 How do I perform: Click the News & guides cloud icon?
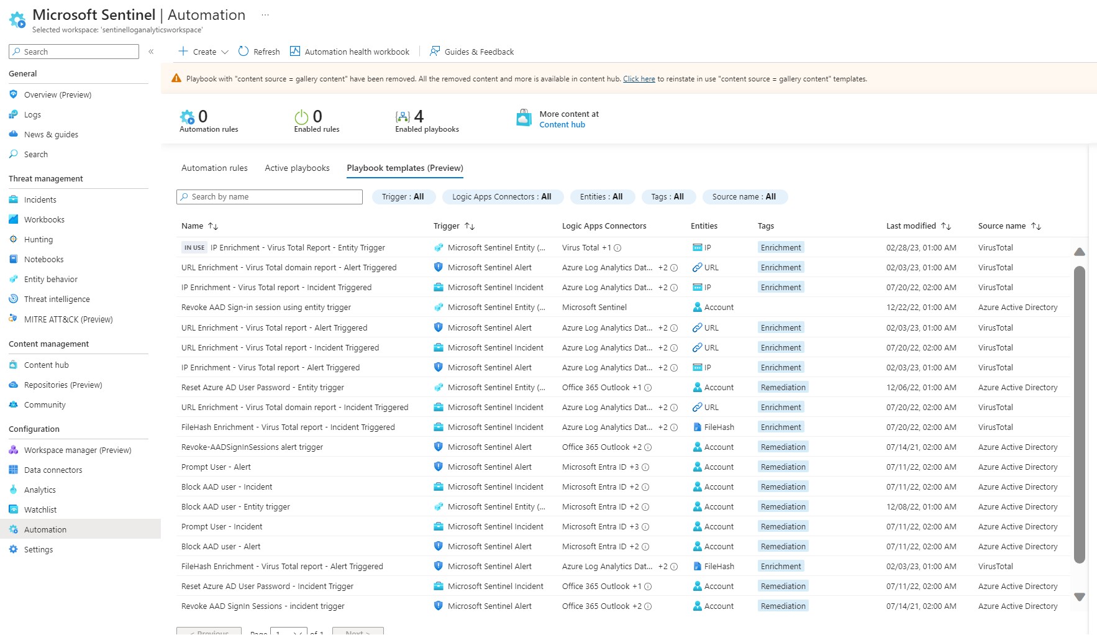14,134
